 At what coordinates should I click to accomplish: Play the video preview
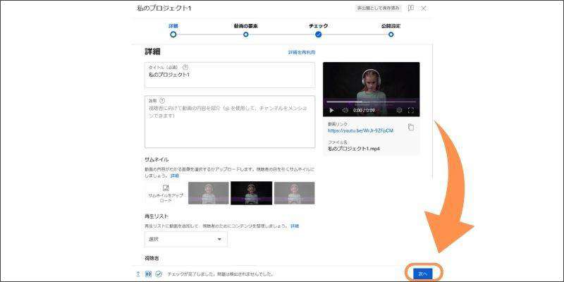click(331, 111)
